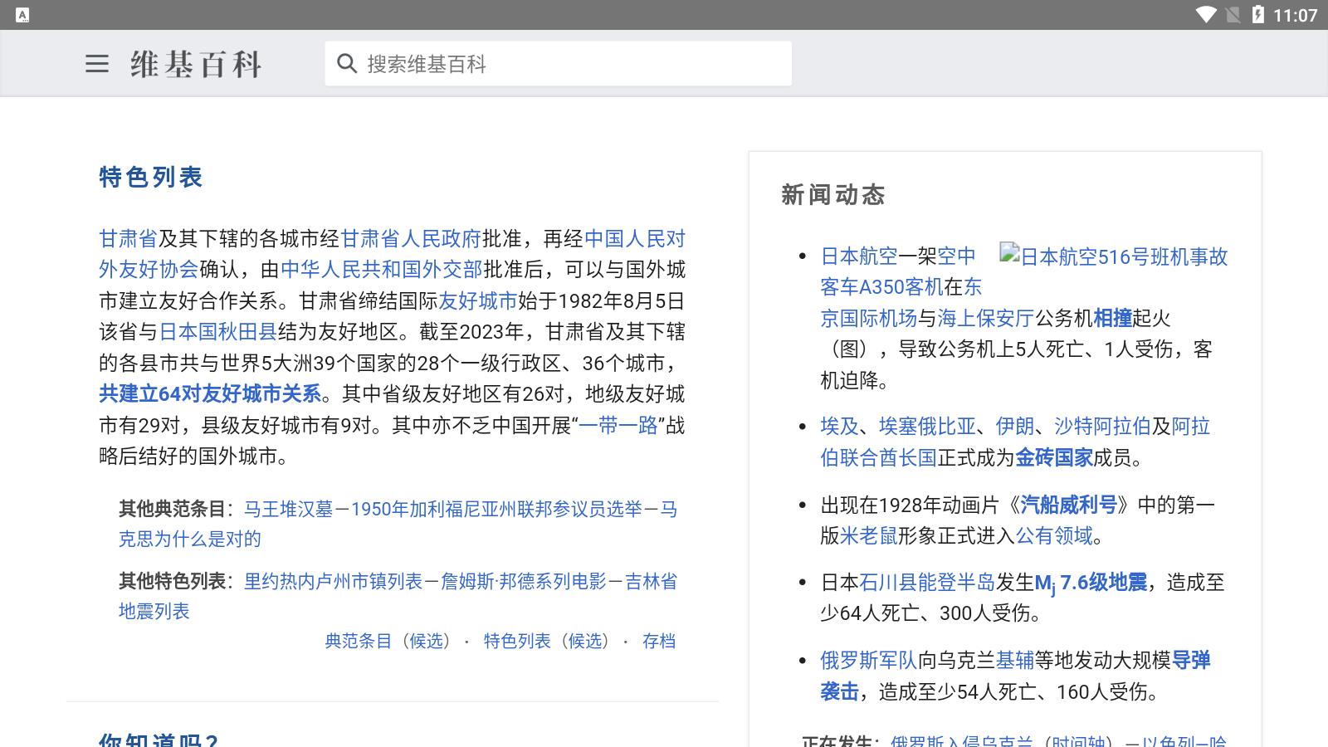Click inside the 搜索维基百科 search field
This screenshot has width=1328, height=747.
556,62
